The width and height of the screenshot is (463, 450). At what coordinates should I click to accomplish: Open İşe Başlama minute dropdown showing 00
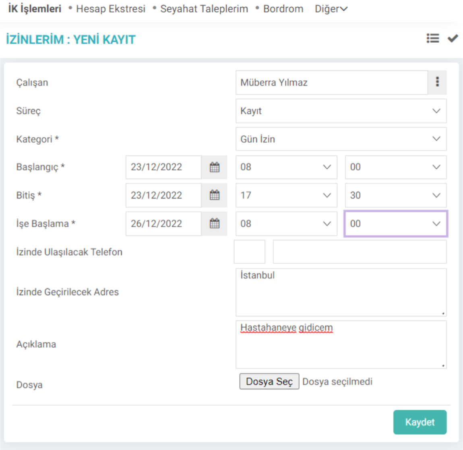point(396,224)
